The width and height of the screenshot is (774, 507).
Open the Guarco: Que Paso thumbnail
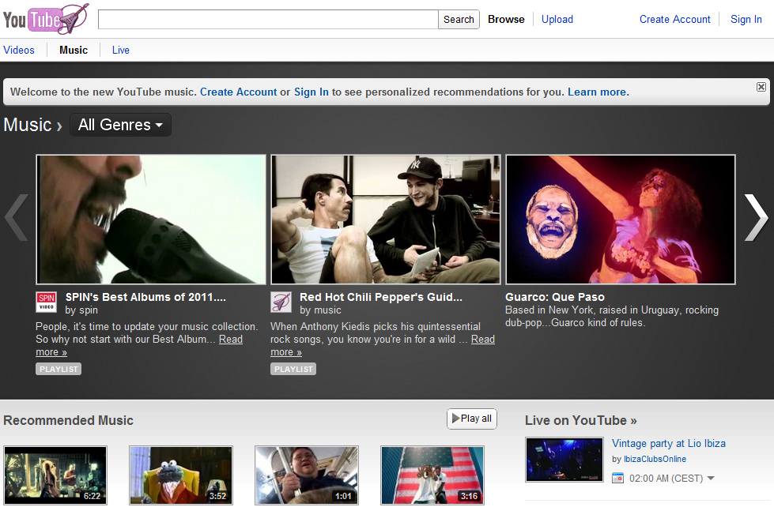(x=621, y=220)
